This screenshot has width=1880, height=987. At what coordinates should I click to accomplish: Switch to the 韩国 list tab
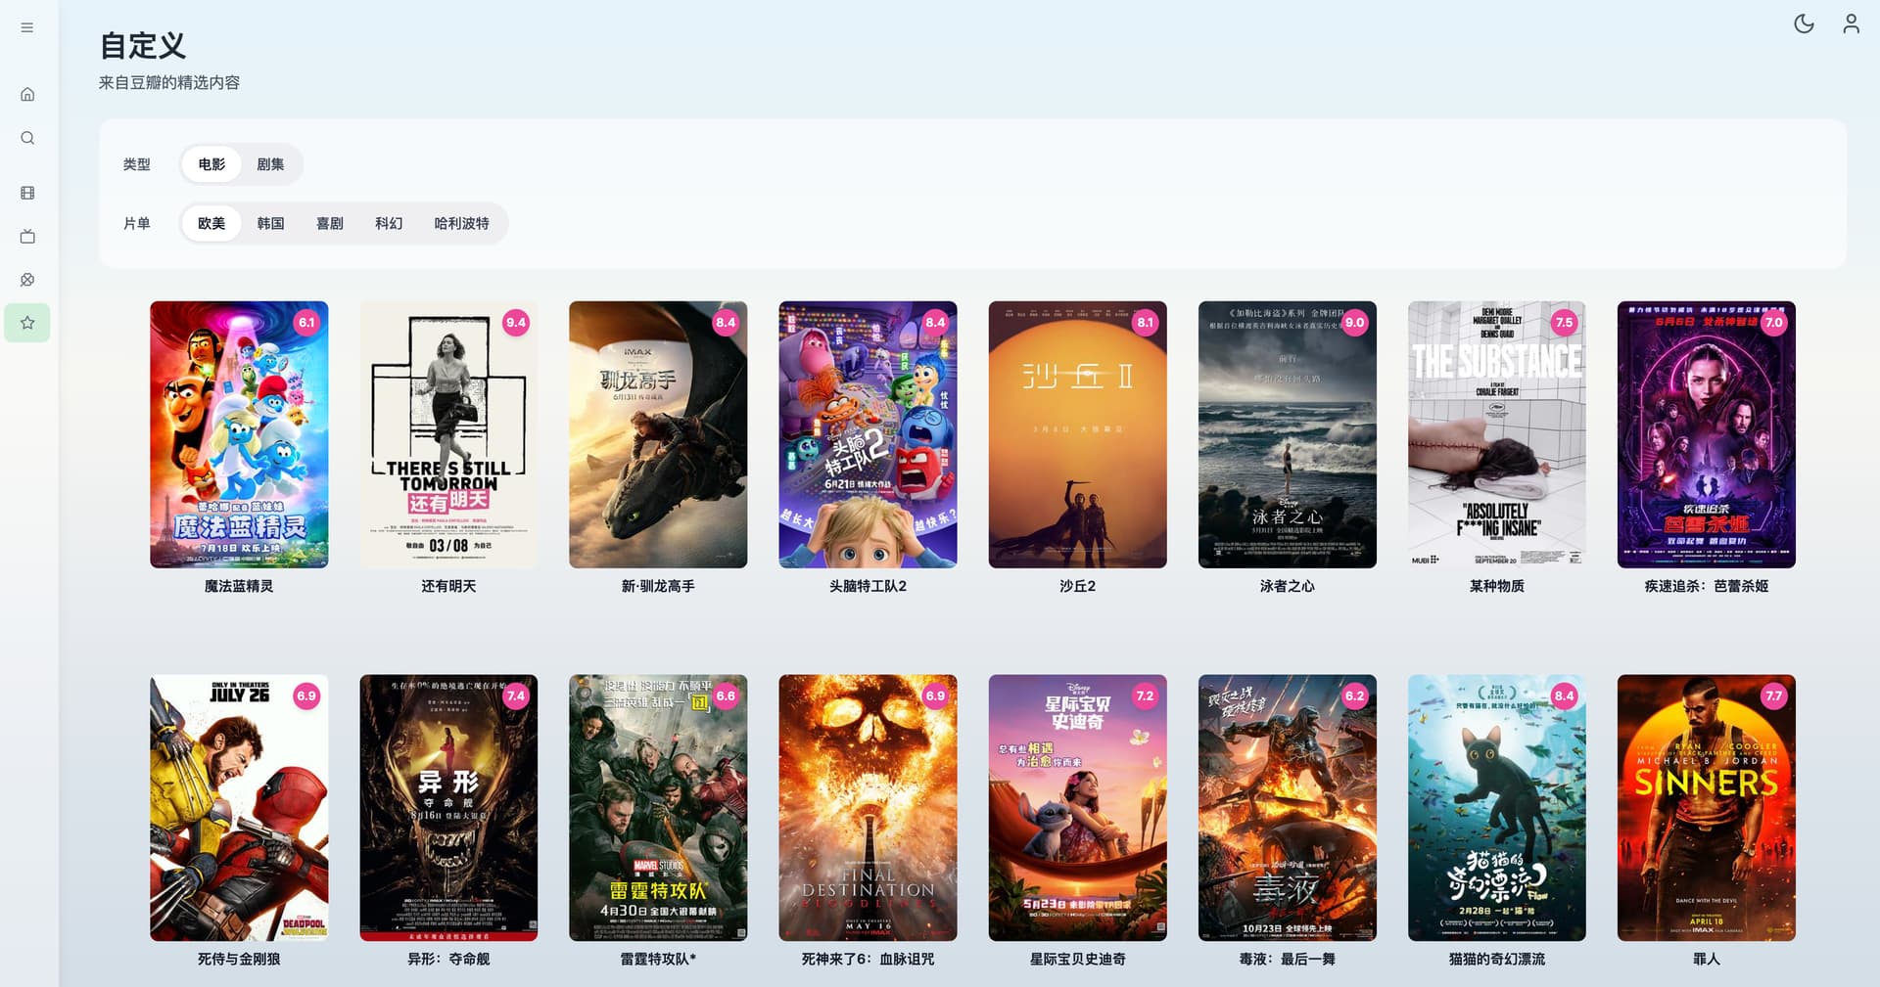pyautogui.click(x=270, y=223)
